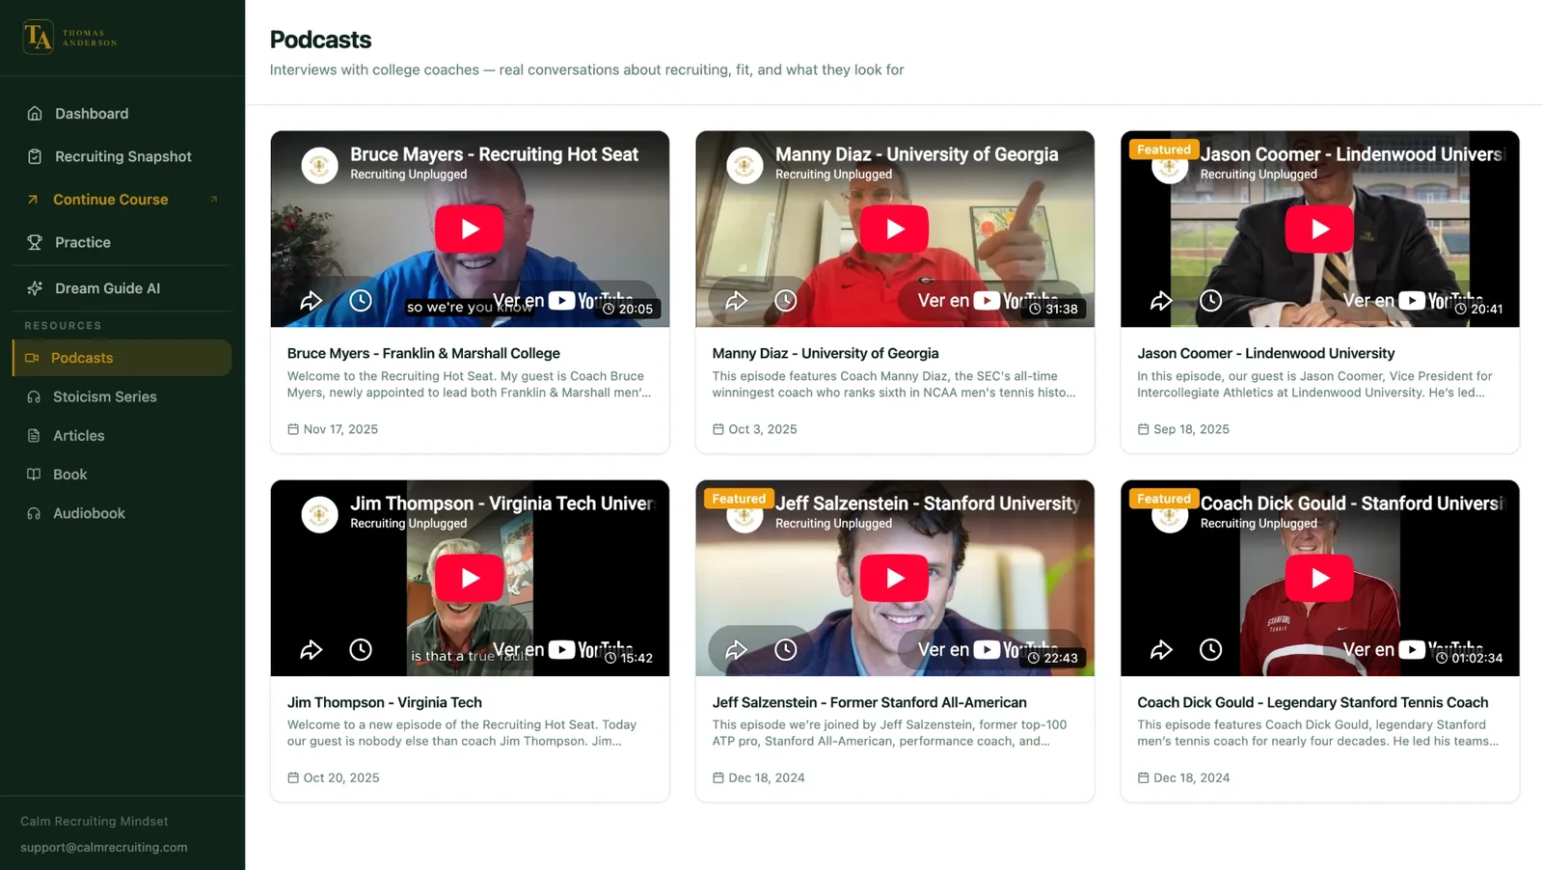Open Audiobook resource

(x=122, y=513)
